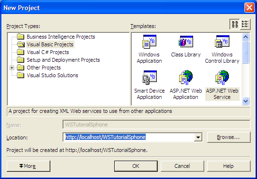Click inside the Location text field
This screenshot has height=179, width=257.
click(x=129, y=137)
